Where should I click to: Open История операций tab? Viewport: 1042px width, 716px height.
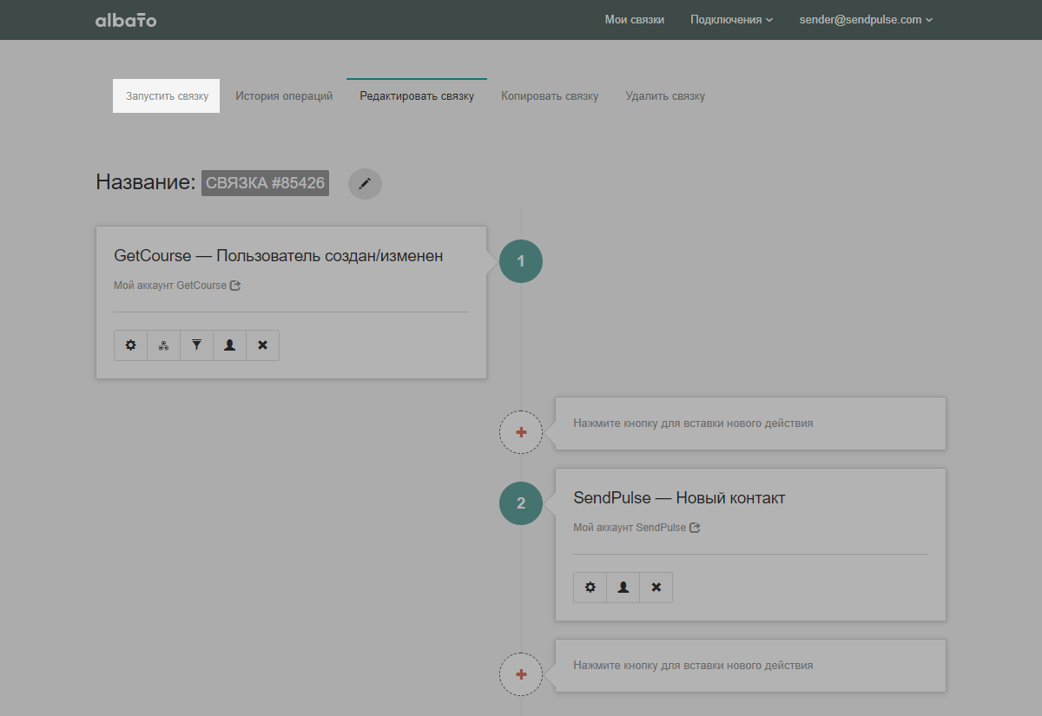click(284, 96)
